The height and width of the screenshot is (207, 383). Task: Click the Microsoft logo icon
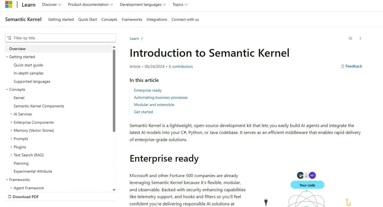click(x=9, y=4)
